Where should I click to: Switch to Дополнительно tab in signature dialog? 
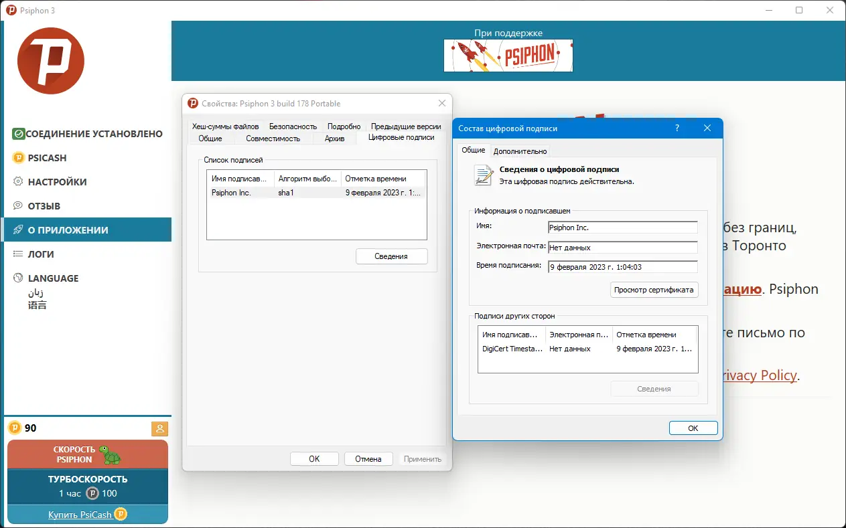point(520,151)
